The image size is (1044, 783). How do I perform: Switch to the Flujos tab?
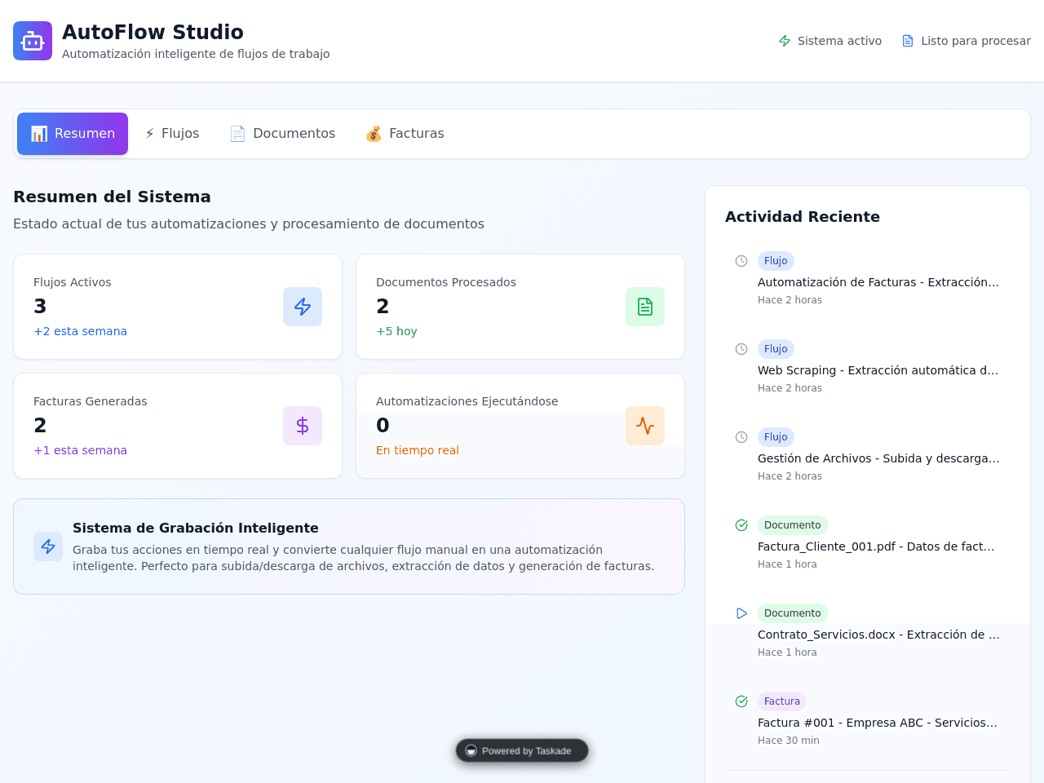coord(172,134)
